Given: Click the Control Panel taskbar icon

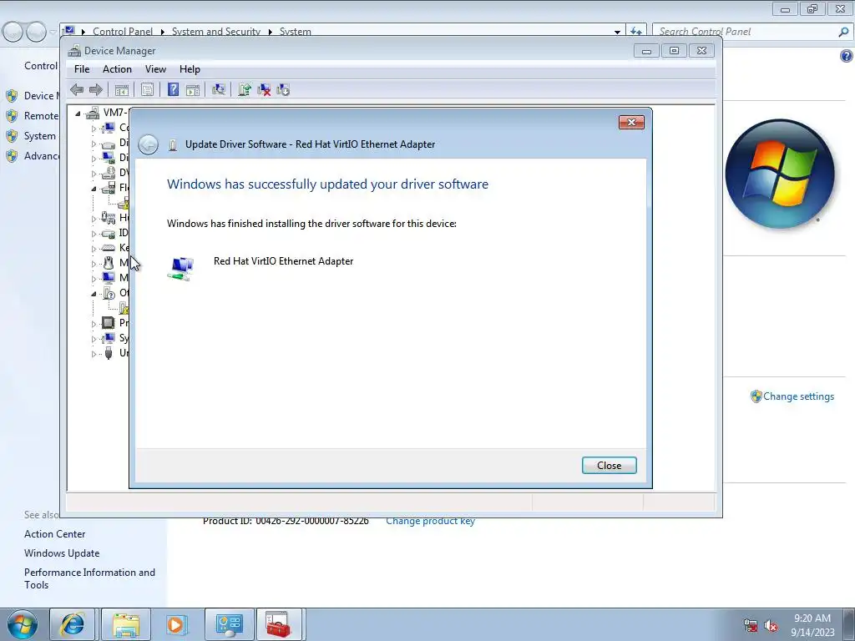Looking at the screenshot, I should [x=229, y=624].
